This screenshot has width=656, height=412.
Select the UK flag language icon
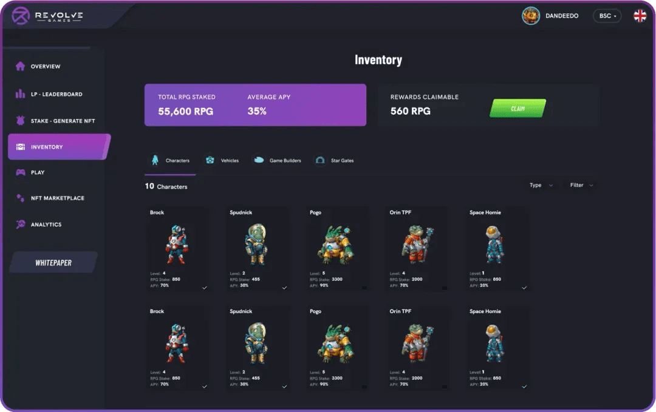coord(640,16)
